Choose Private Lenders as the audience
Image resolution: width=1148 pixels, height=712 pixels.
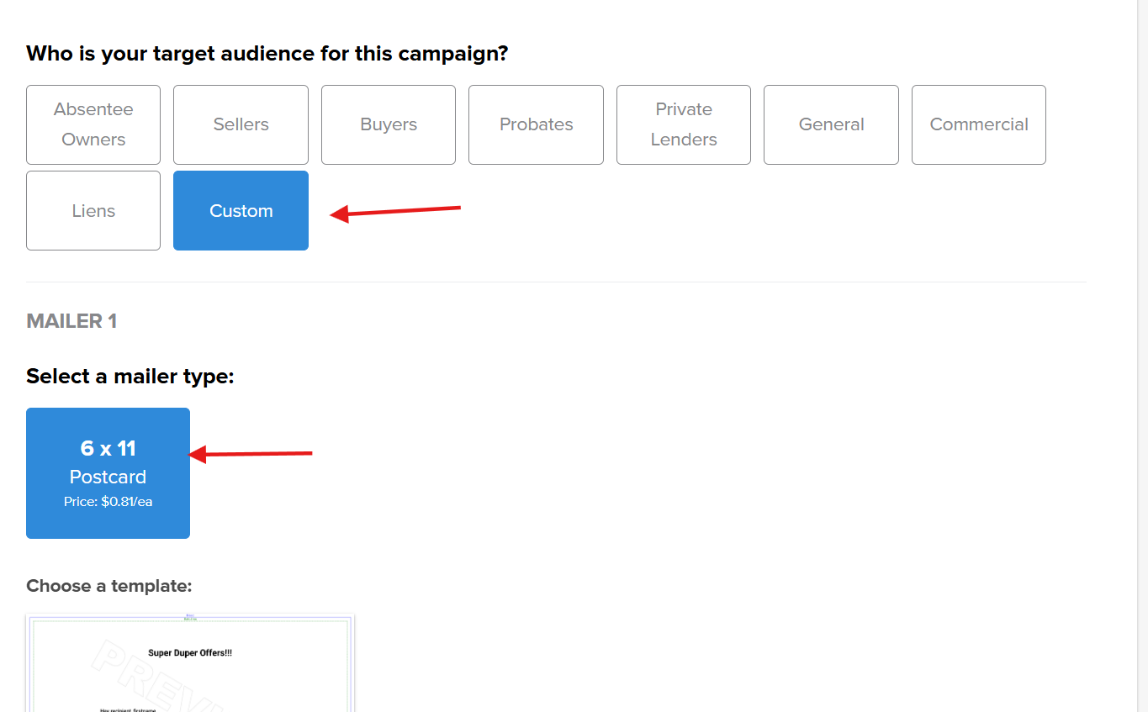(683, 124)
